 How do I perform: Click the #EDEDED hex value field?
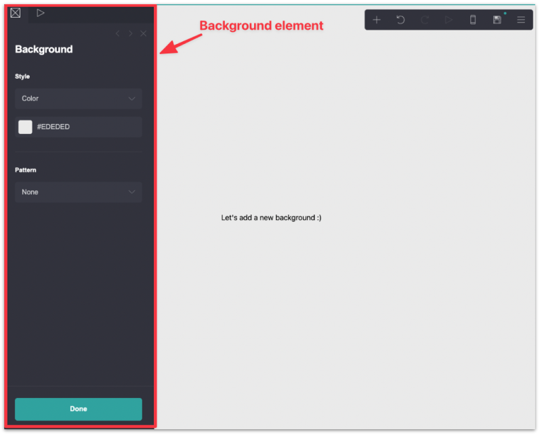54,127
